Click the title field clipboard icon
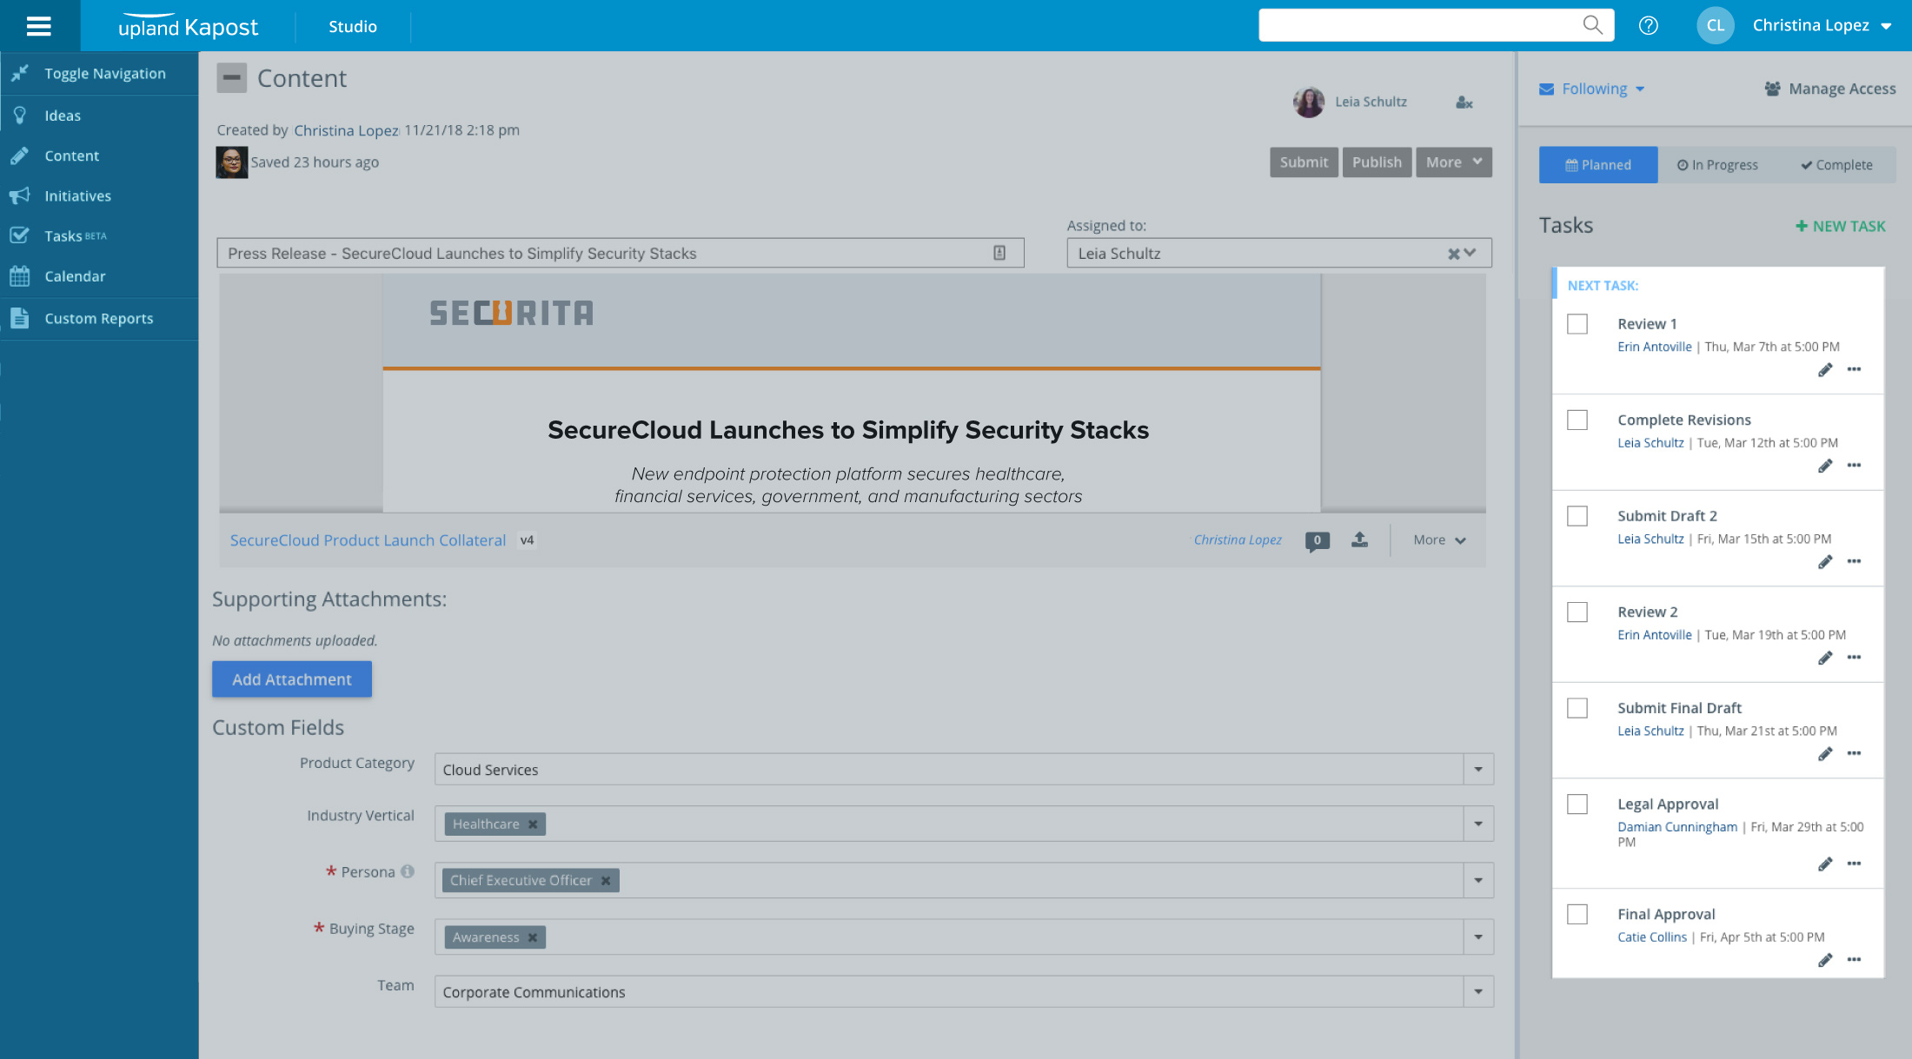1912x1059 pixels. pos(999,253)
